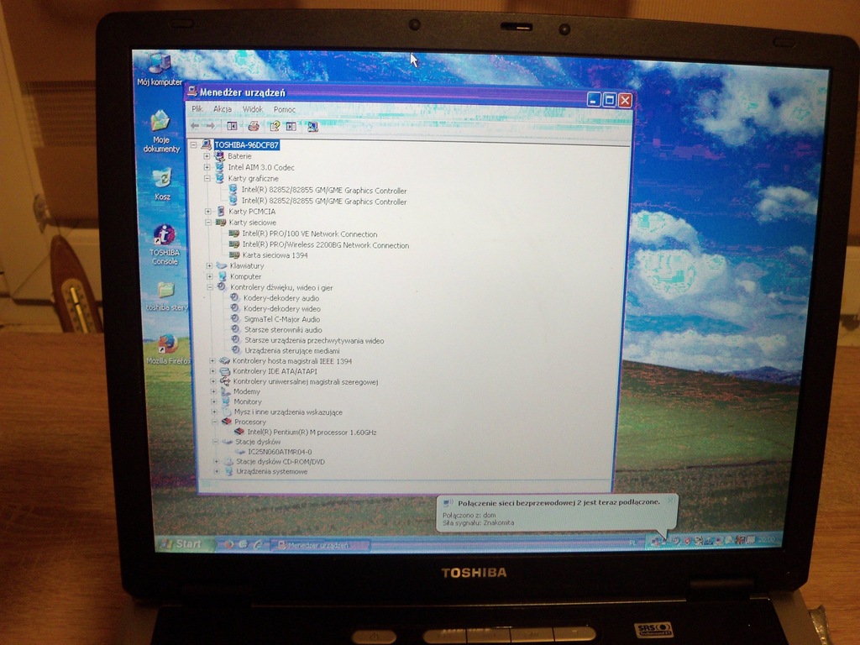
Task: Select Intel(R) PRO/Wireless 2200BG Network Connection
Action: point(325,245)
